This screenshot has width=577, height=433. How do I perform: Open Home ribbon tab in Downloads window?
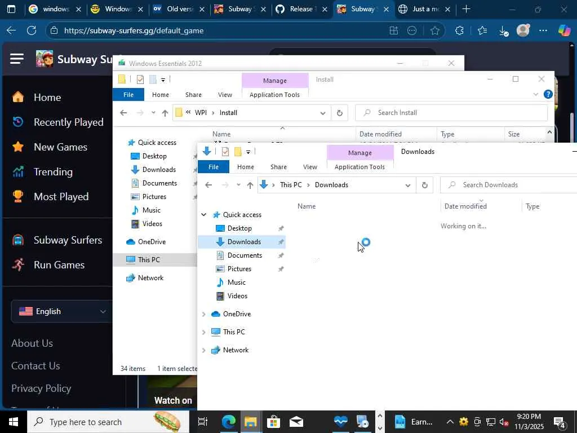(x=246, y=167)
